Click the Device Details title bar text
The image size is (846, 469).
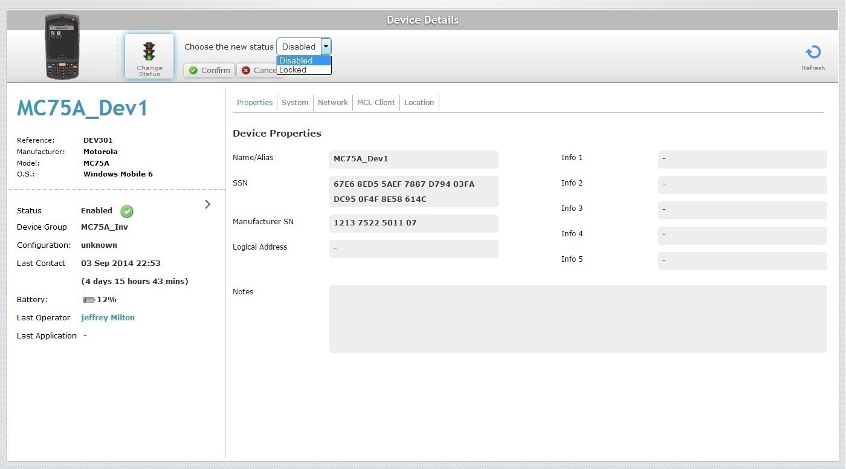coord(422,20)
